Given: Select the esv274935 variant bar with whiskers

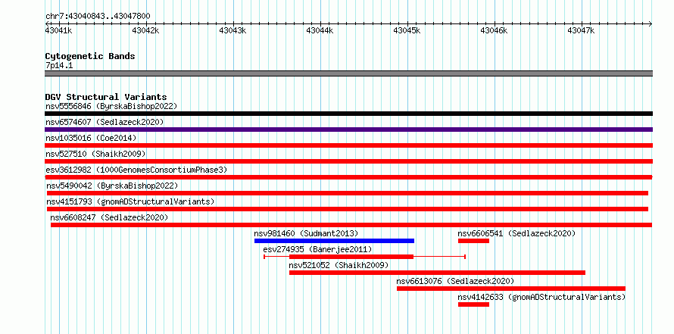Looking at the screenshot, I should click(x=364, y=257).
